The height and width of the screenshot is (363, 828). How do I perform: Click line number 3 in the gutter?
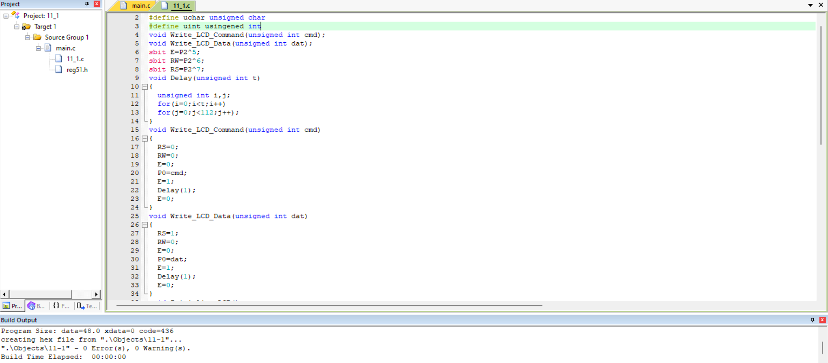coord(137,26)
